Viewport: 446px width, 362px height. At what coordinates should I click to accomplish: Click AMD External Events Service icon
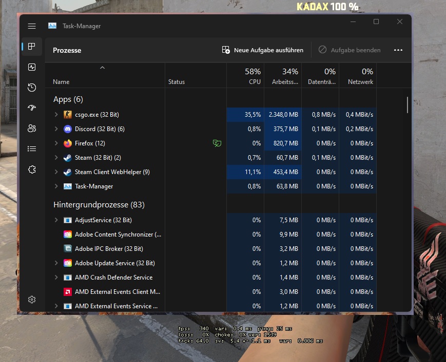(68, 306)
